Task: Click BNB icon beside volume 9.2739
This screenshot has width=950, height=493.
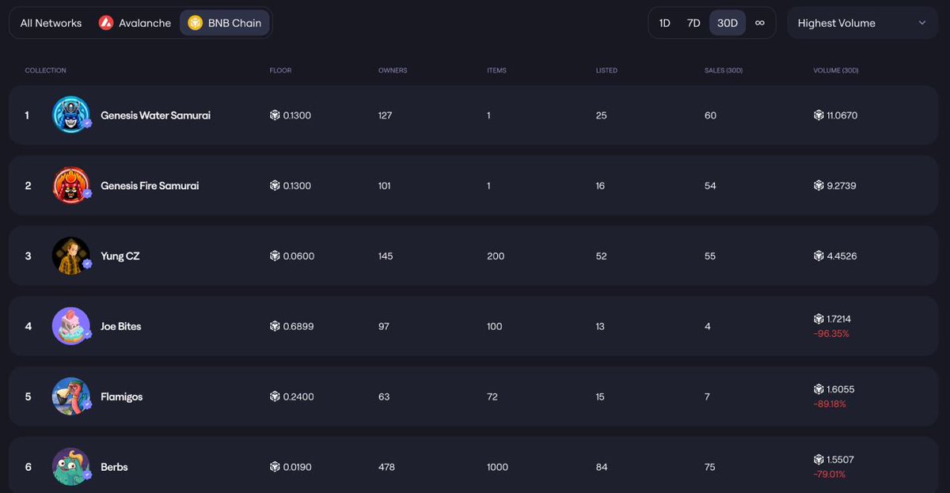Action: pyautogui.click(x=819, y=185)
